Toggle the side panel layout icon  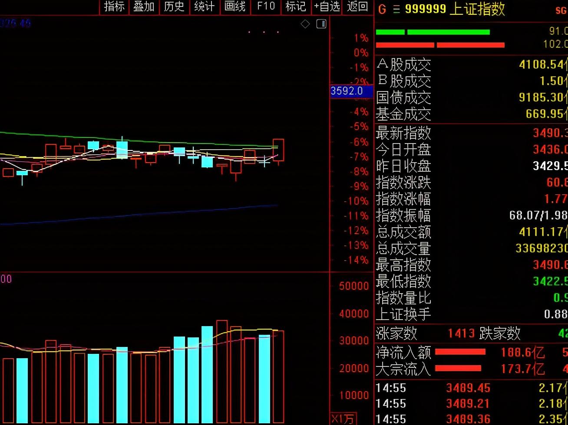321,24
